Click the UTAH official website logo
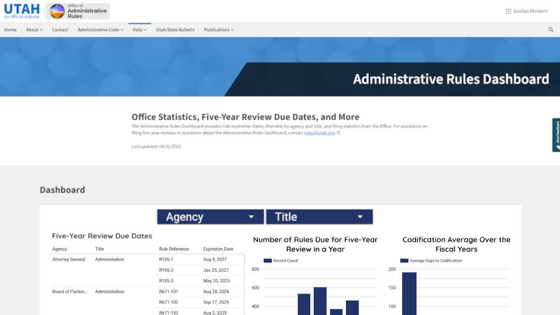 pyautogui.click(x=22, y=11)
